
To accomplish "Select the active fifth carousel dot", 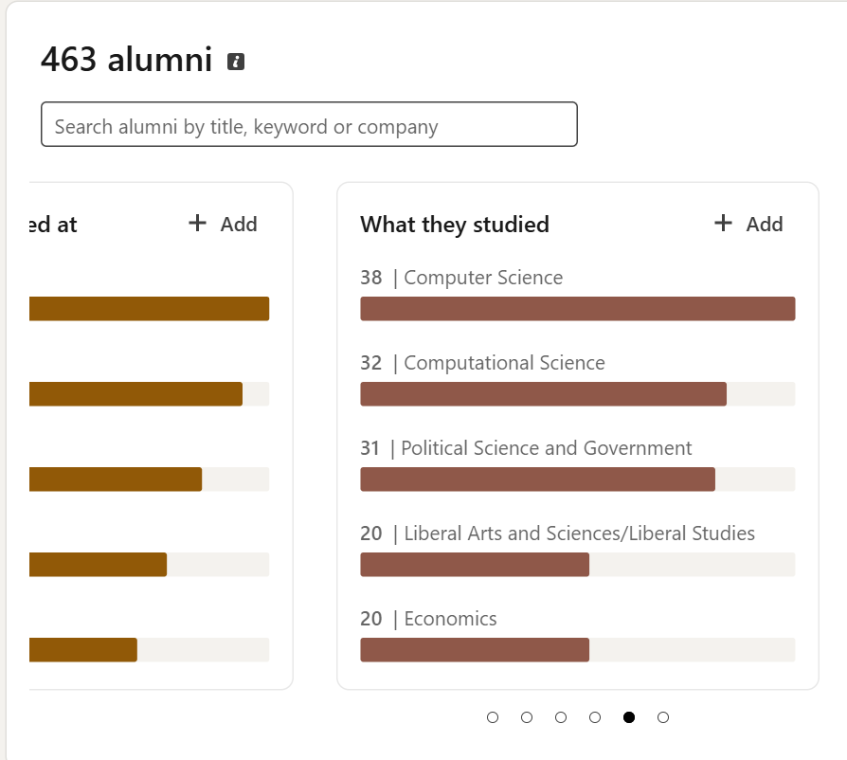I will tap(629, 717).
